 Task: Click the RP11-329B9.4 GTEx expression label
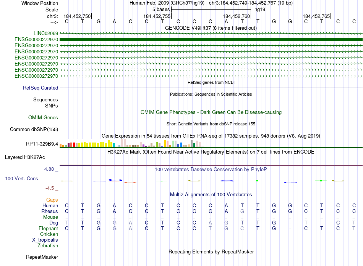(42, 144)
